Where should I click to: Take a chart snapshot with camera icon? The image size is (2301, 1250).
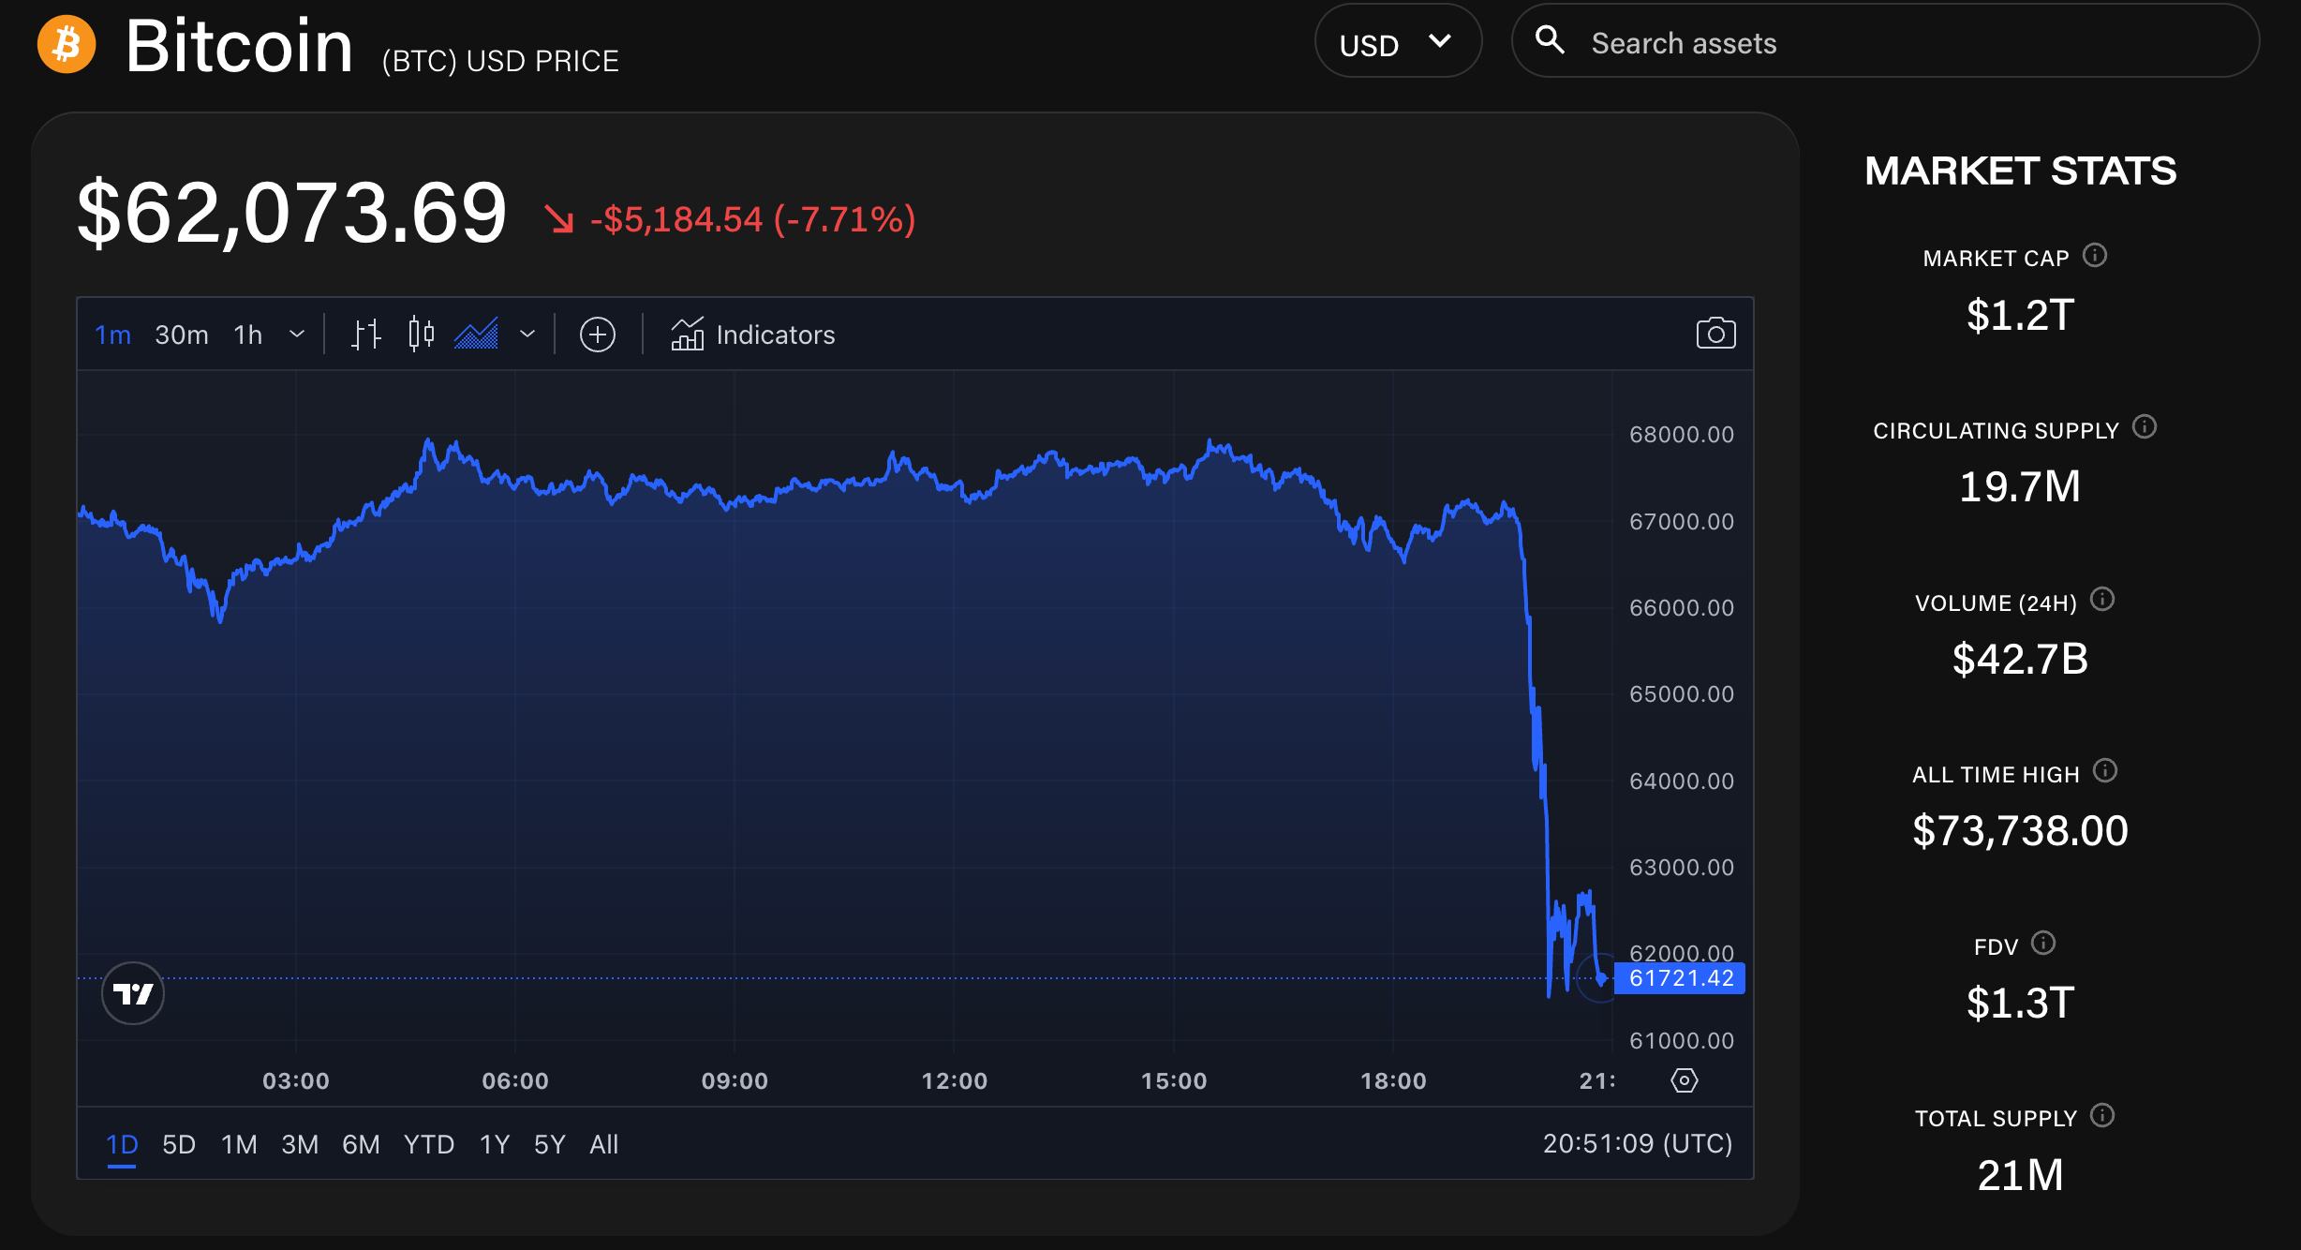click(x=1715, y=335)
